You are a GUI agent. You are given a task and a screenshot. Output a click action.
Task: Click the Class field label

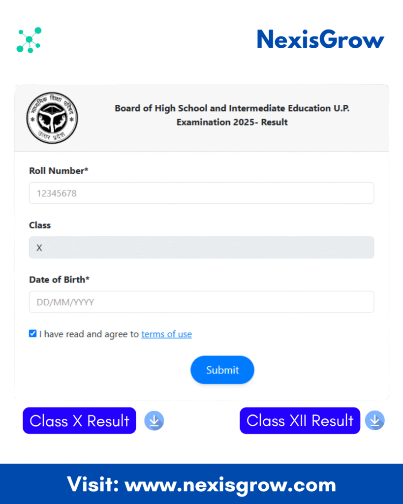(x=40, y=225)
